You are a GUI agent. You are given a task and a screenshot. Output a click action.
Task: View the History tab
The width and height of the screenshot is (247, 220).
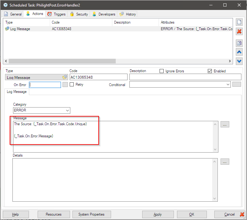point(128,14)
